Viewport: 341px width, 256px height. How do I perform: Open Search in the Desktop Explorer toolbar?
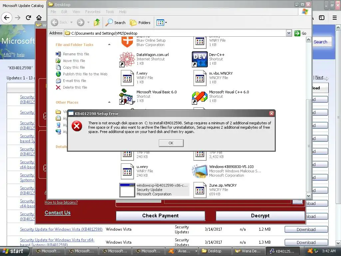[x=115, y=22]
